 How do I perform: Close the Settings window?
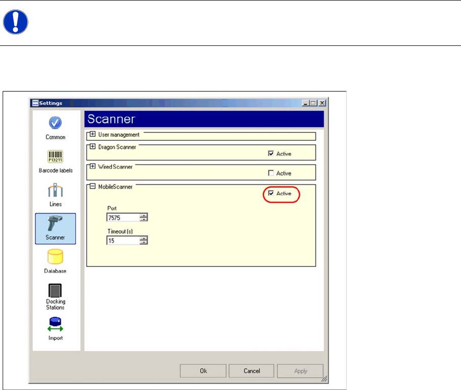pos(322,103)
